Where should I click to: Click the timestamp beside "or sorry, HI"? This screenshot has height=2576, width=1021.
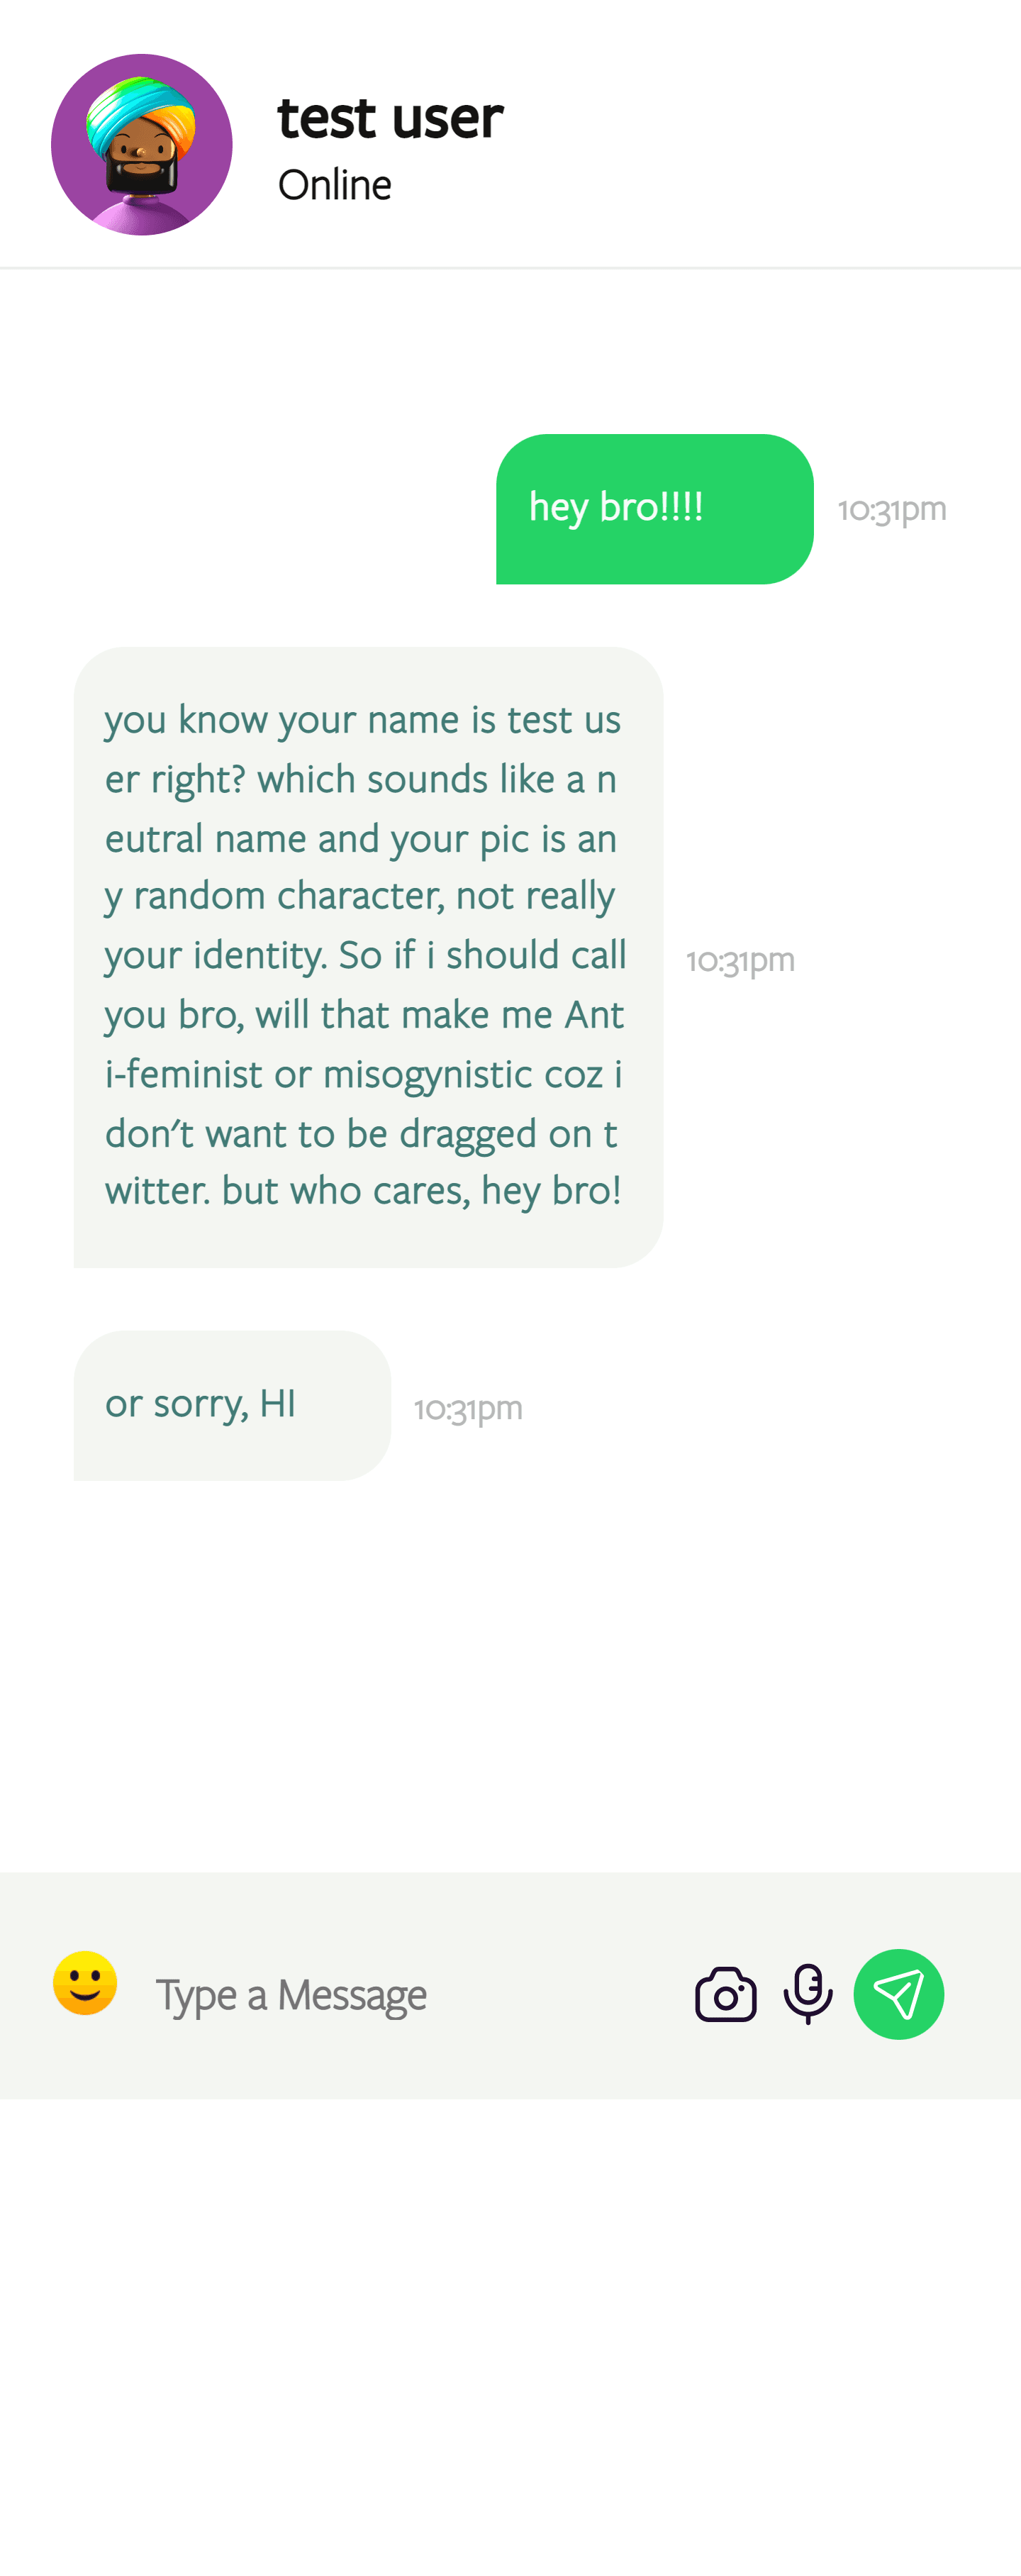click(468, 1408)
